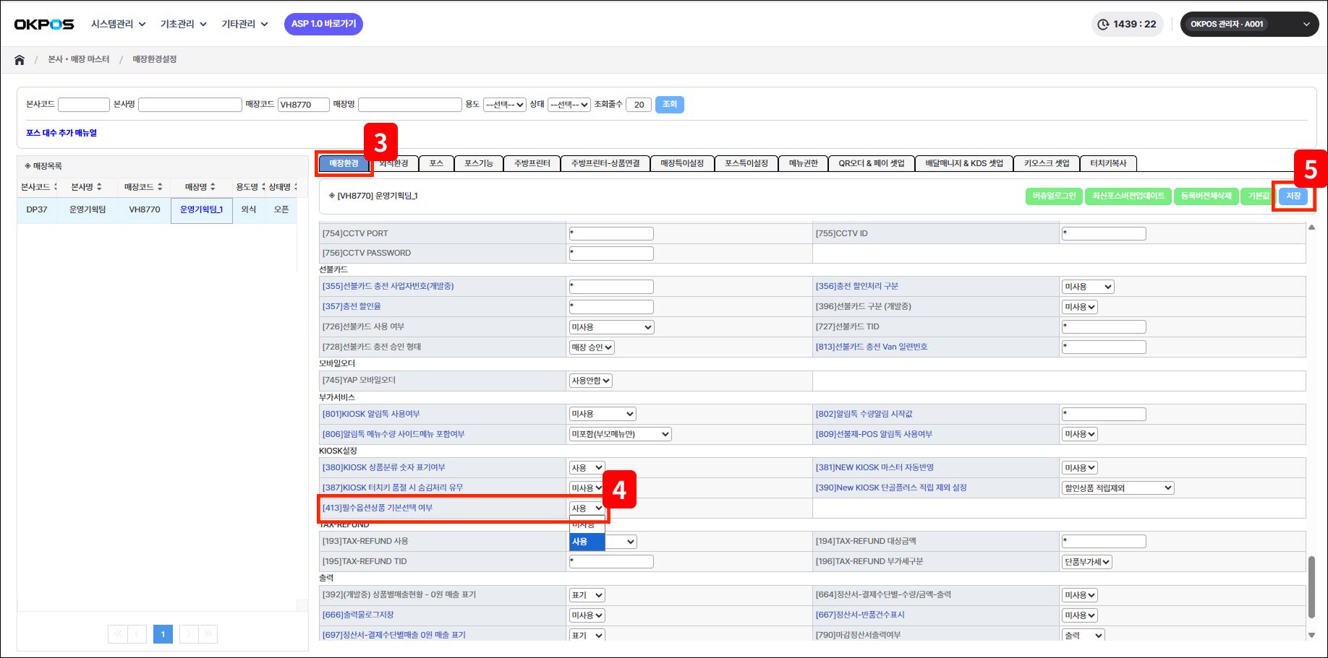This screenshot has height=658, width=1328.
Task: Click scroll-down arrow of settings panel
Action: [1311, 635]
